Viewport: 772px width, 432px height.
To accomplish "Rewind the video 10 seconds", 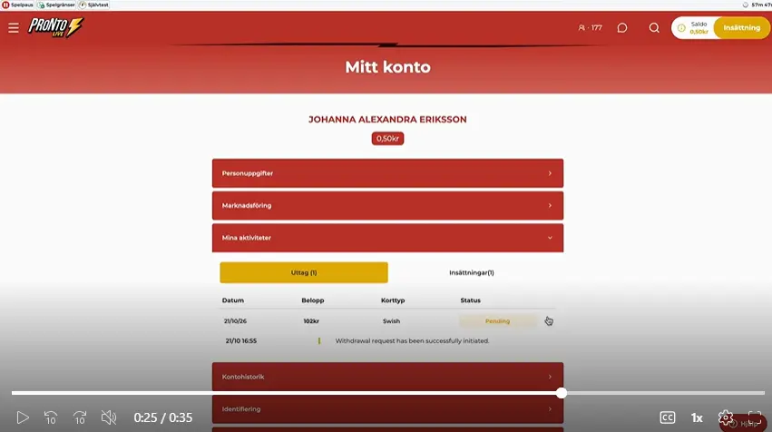I will click(51, 417).
